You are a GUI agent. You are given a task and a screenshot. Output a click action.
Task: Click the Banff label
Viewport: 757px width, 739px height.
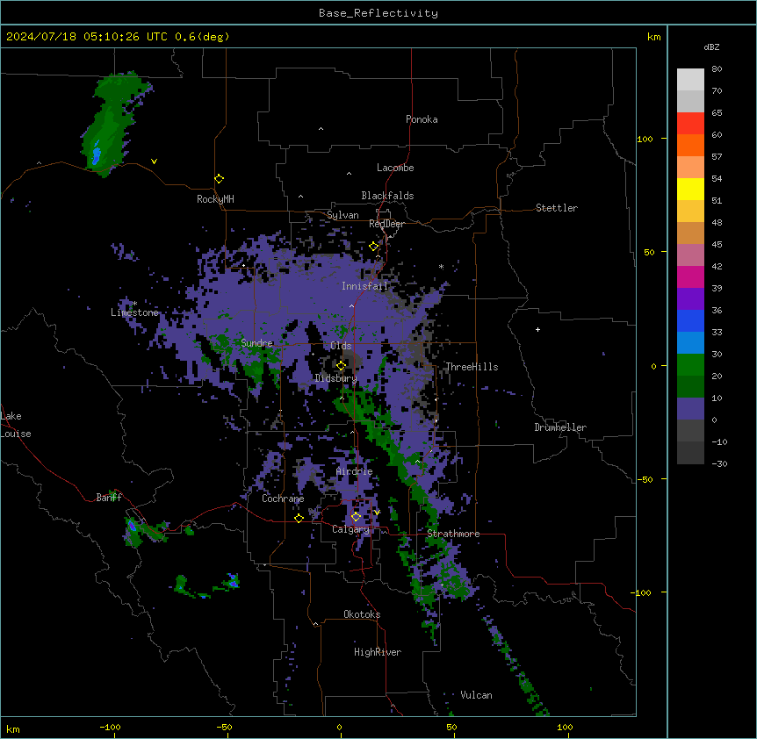[x=109, y=498]
